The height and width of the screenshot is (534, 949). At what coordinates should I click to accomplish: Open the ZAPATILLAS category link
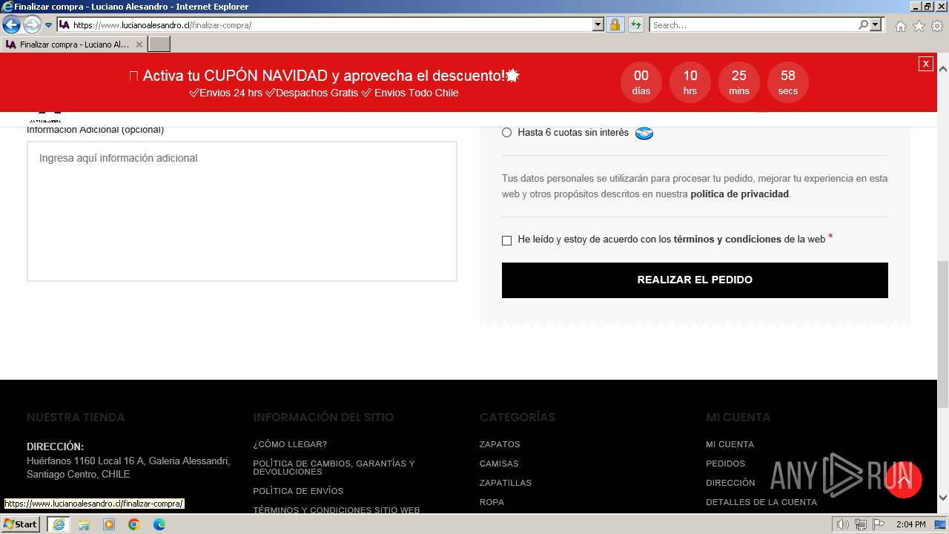pyautogui.click(x=506, y=483)
